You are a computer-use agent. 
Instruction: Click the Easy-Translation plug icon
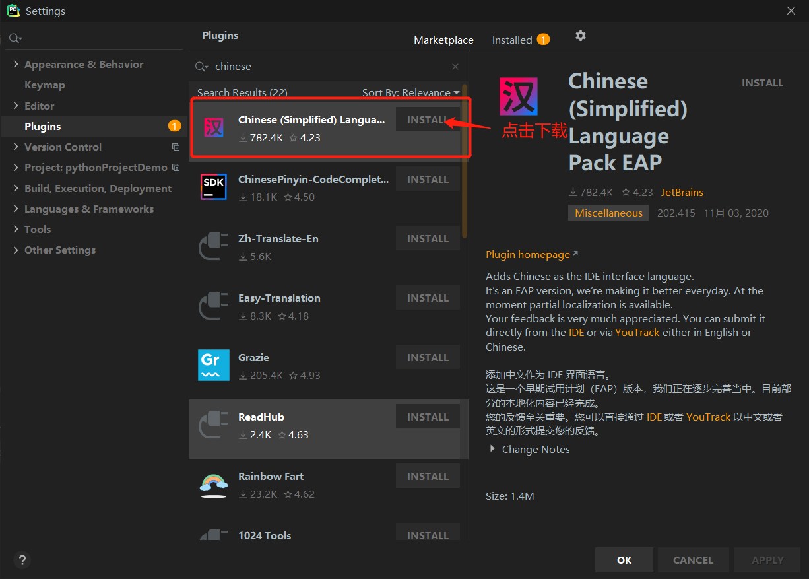click(214, 306)
